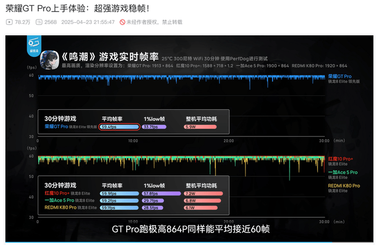Click the blue 荣耀GT Pro chart legend label
This screenshot has height=245, width=376.
(x=340, y=76)
